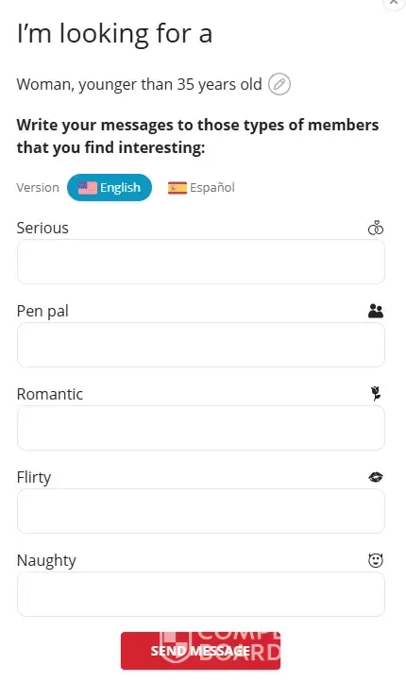Click the 'Woman, younger than 35 years old' text
This screenshot has width=406, height=682.
click(x=139, y=84)
